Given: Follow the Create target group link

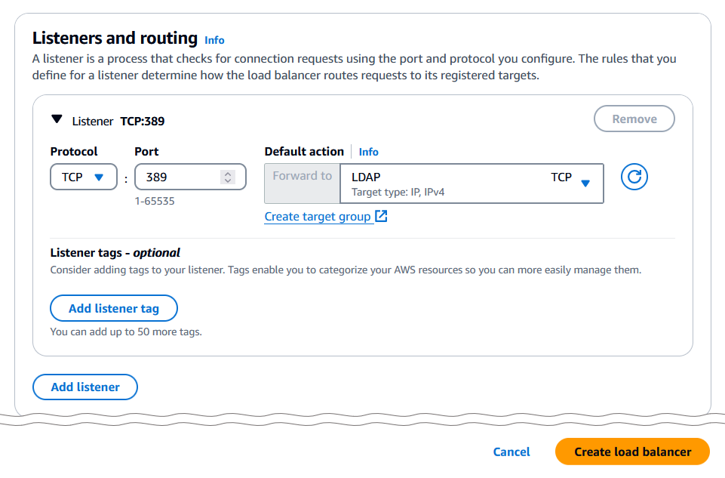Looking at the screenshot, I should click(x=318, y=217).
